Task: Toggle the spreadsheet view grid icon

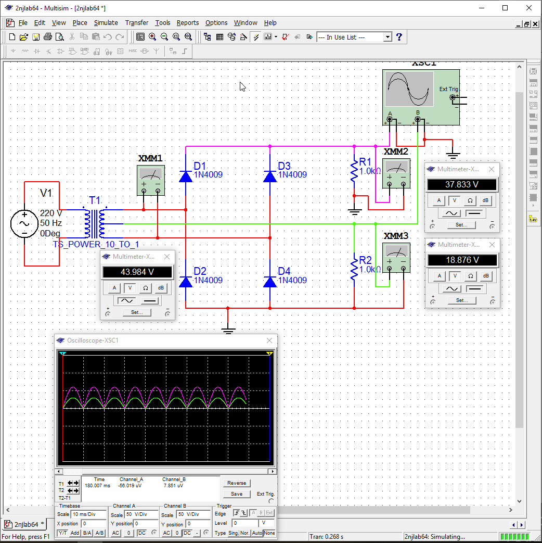Action: [x=220, y=37]
